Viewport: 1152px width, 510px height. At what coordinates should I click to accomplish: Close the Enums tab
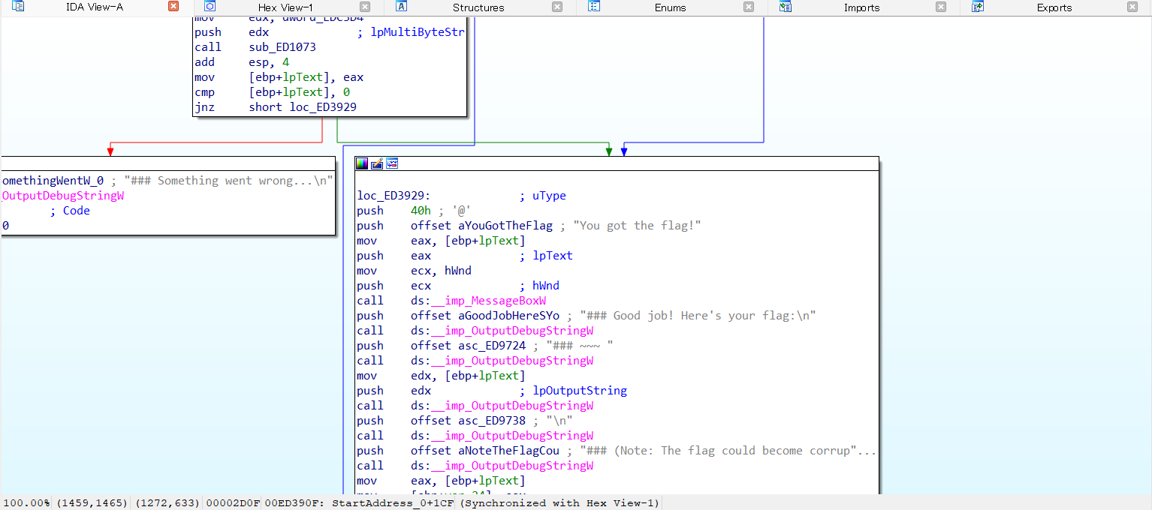click(x=749, y=7)
